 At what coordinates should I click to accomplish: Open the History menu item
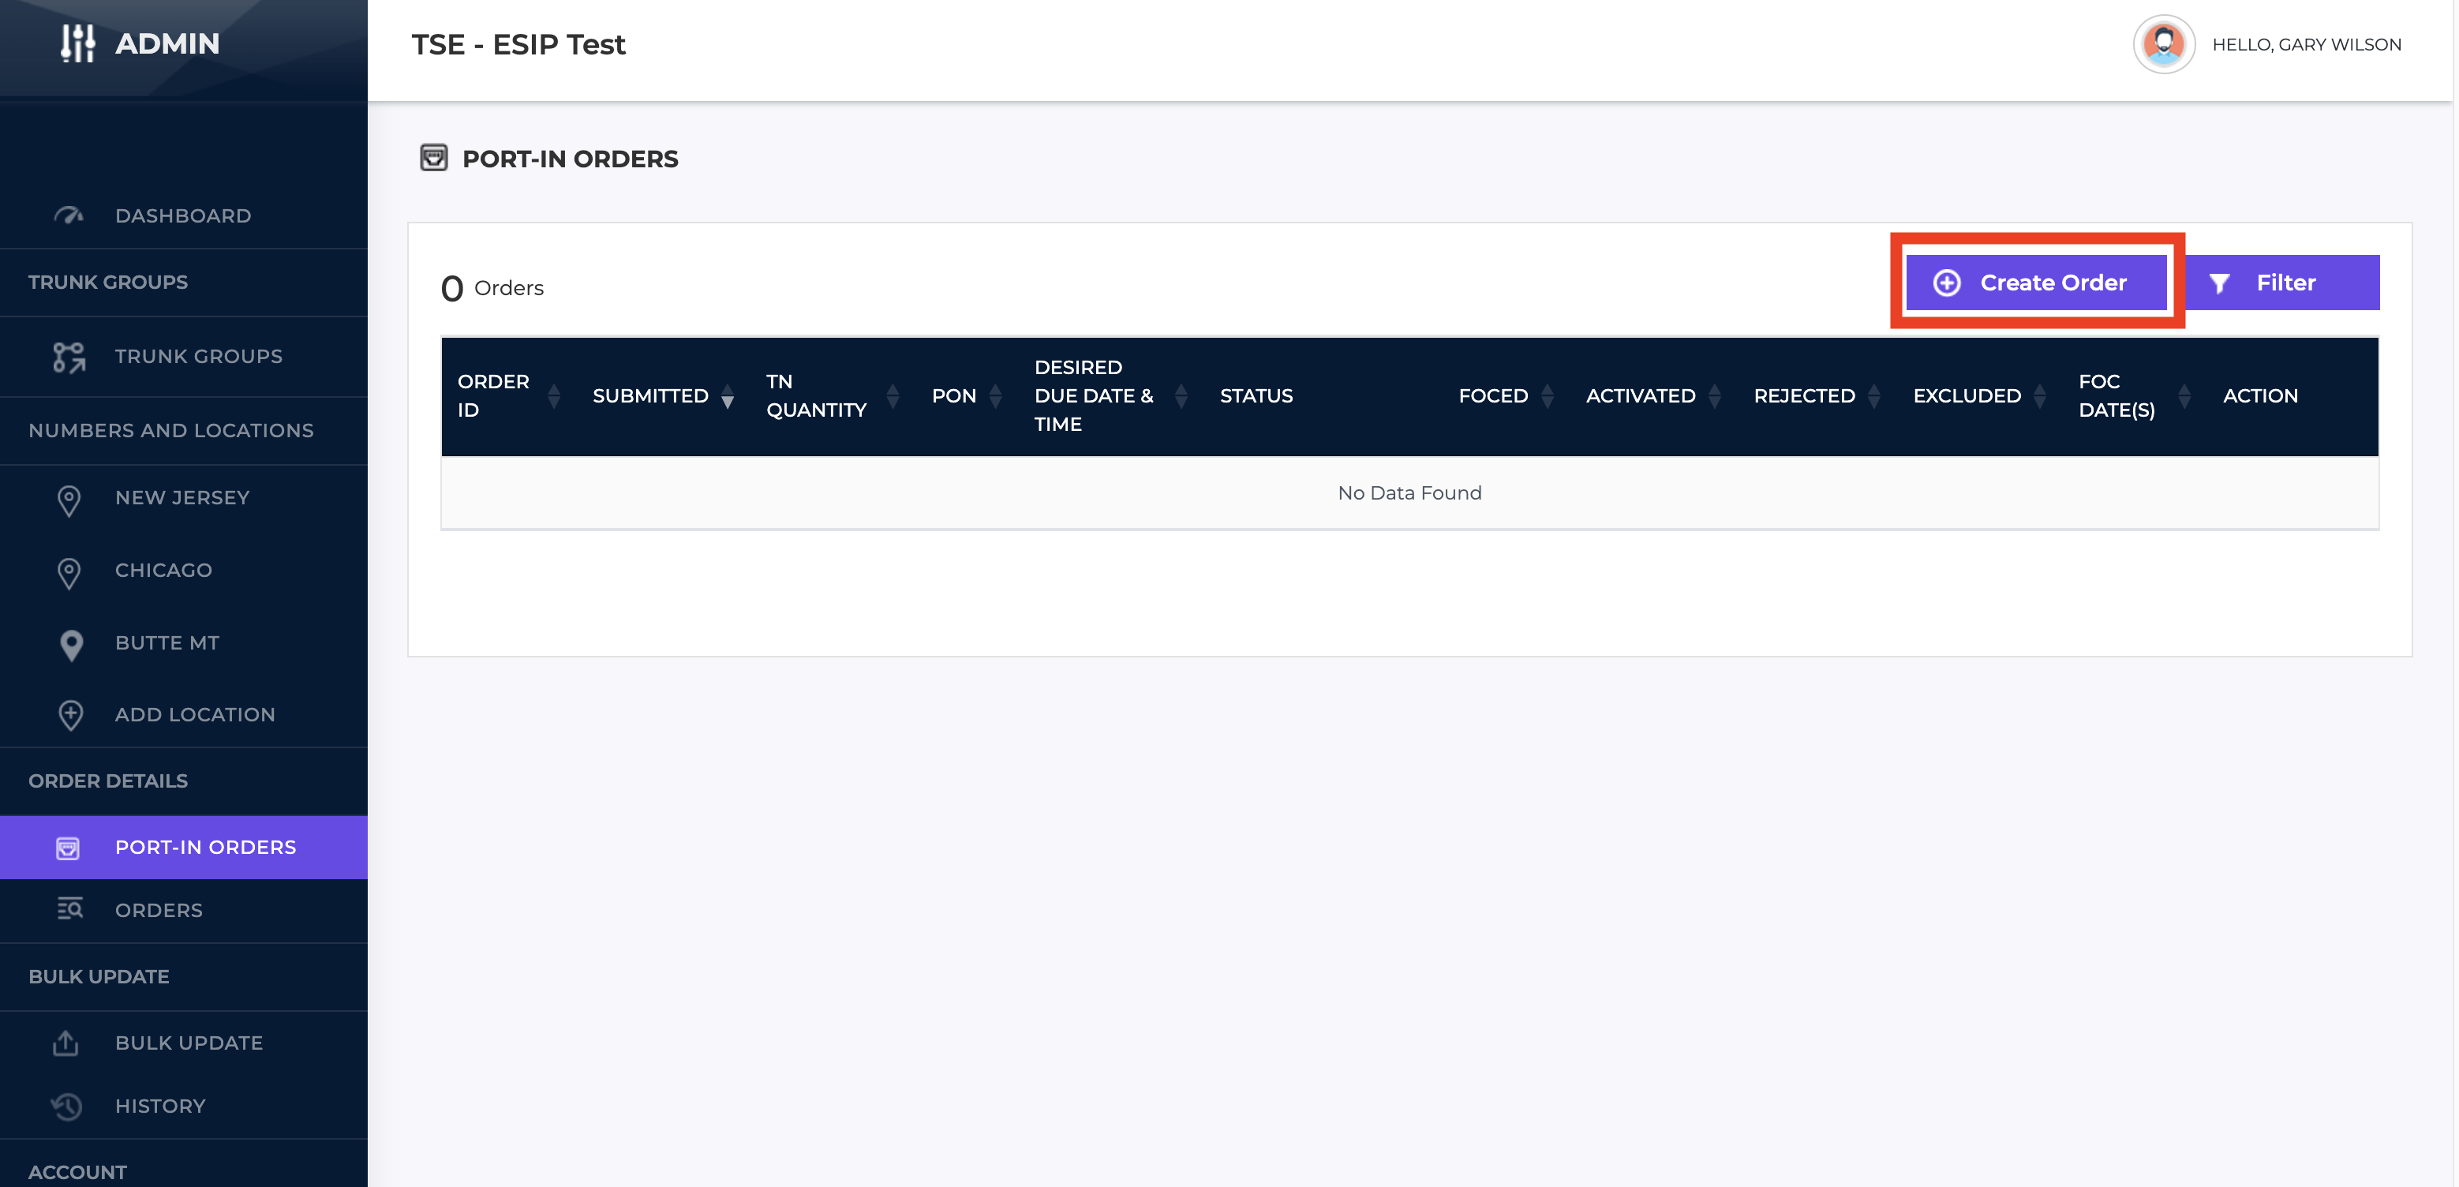(183, 1106)
